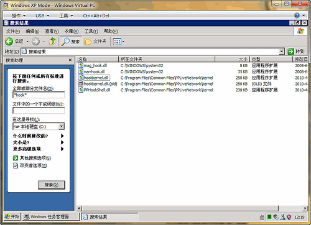Go up one folder level icon
The width and height of the screenshot is (311, 225).
[x=52, y=41]
